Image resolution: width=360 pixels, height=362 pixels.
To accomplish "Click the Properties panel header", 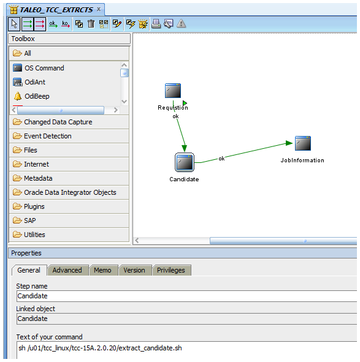I will pos(183,253).
